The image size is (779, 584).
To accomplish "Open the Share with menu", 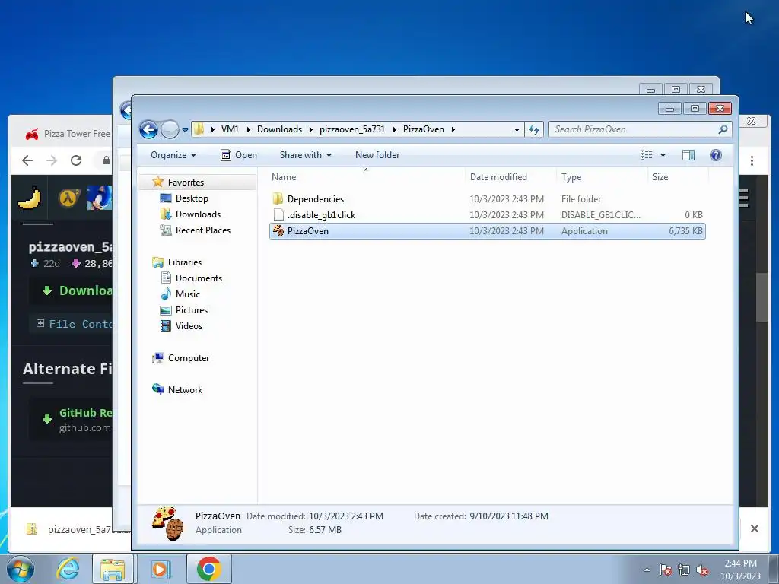I will (x=306, y=155).
